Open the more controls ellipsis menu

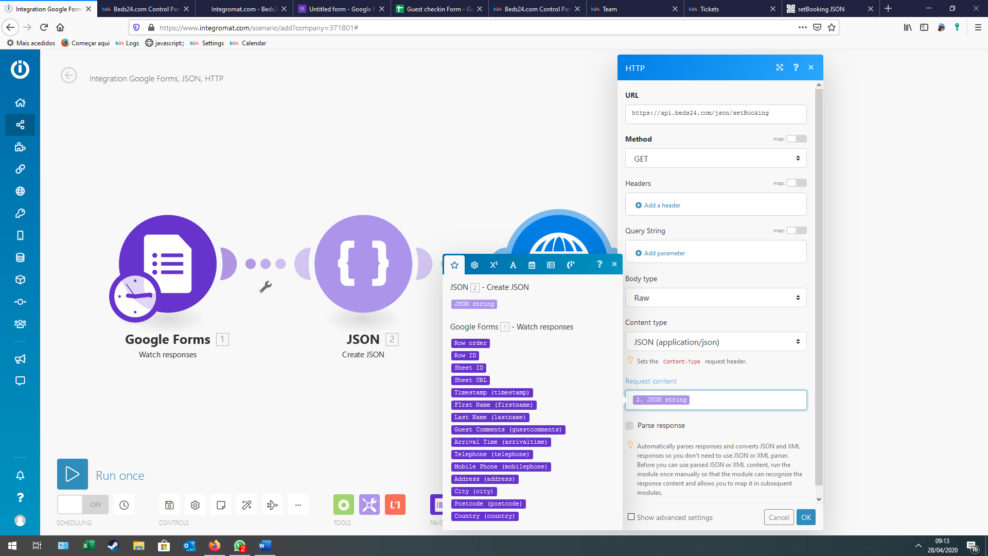point(298,505)
